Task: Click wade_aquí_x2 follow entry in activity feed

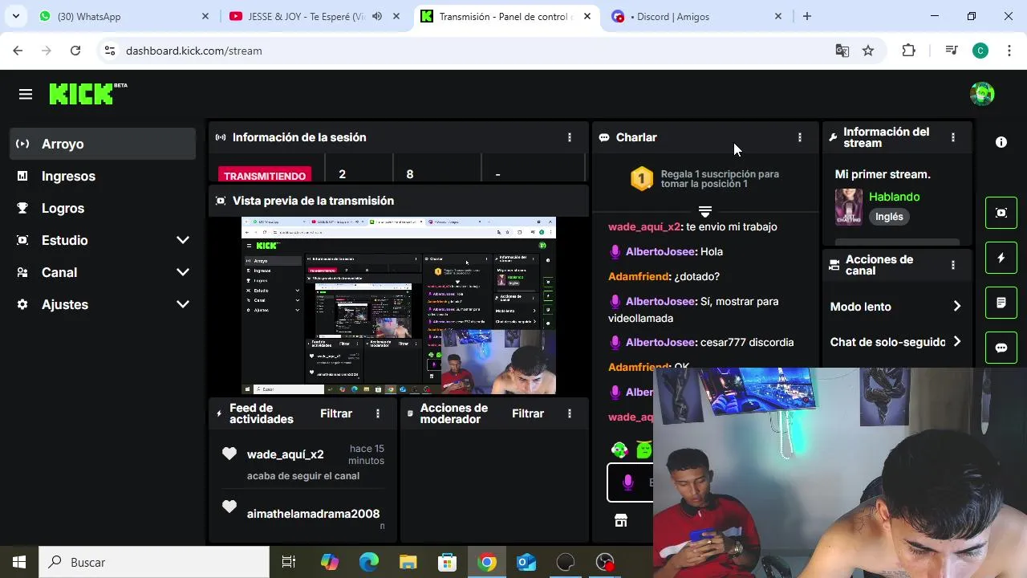Action: click(x=303, y=464)
